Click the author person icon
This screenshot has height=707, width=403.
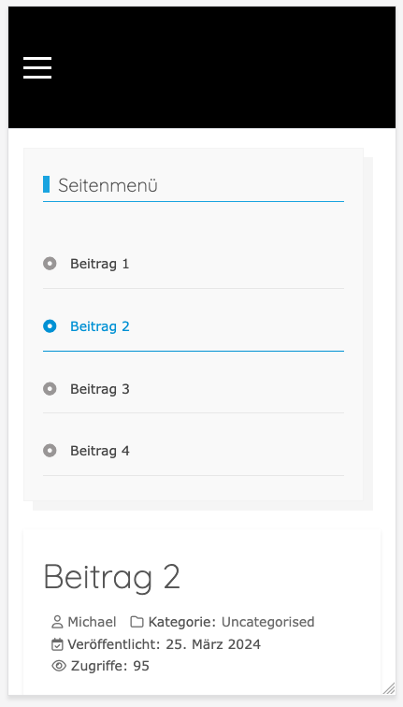coord(58,622)
